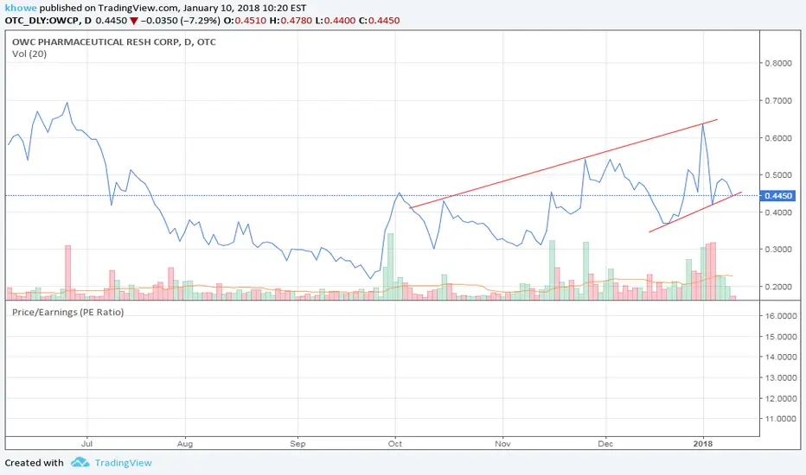
Task: Click the current price label 0.4450
Action: tap(779, 196)
